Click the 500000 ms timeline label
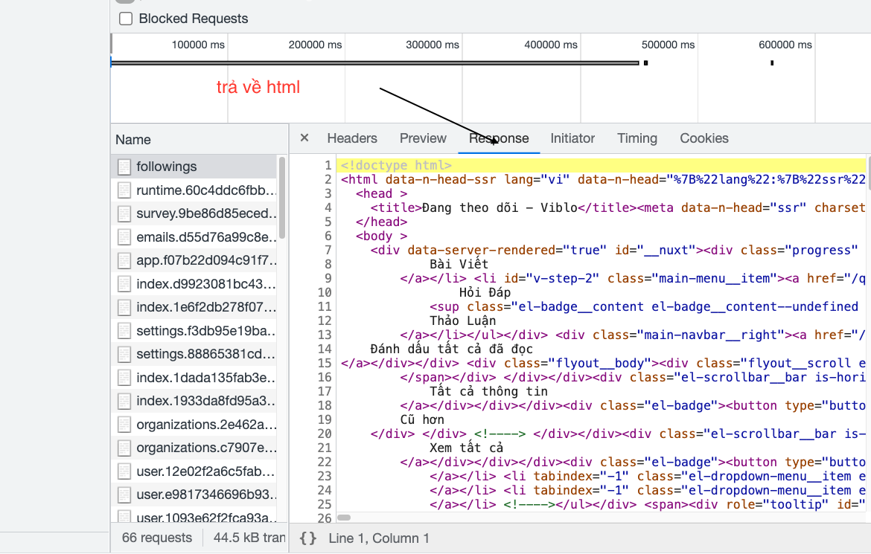Viewport: 871px width, 554px height. [x=668, y=45]
